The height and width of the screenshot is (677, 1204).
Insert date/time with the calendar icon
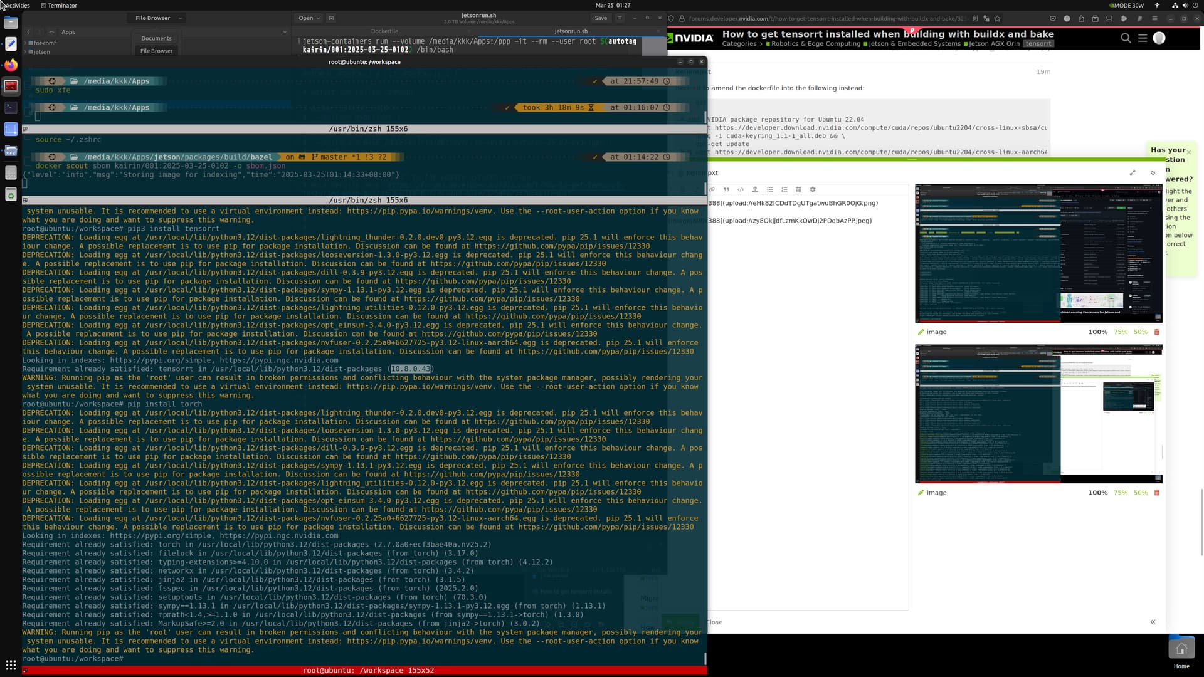pos(798,189)
